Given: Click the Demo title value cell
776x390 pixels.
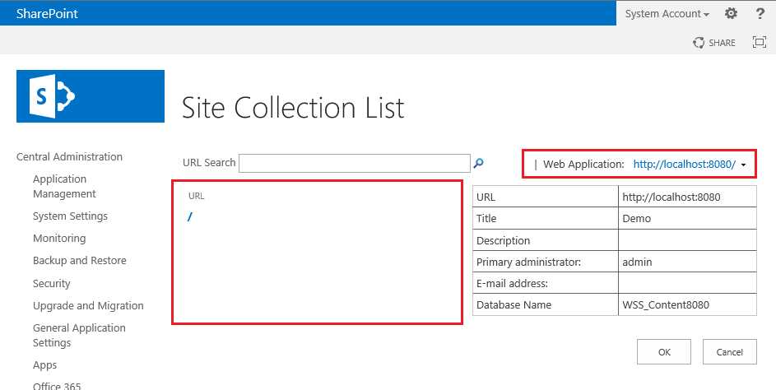Looking at the screenshot, I should tap(687, 218).
